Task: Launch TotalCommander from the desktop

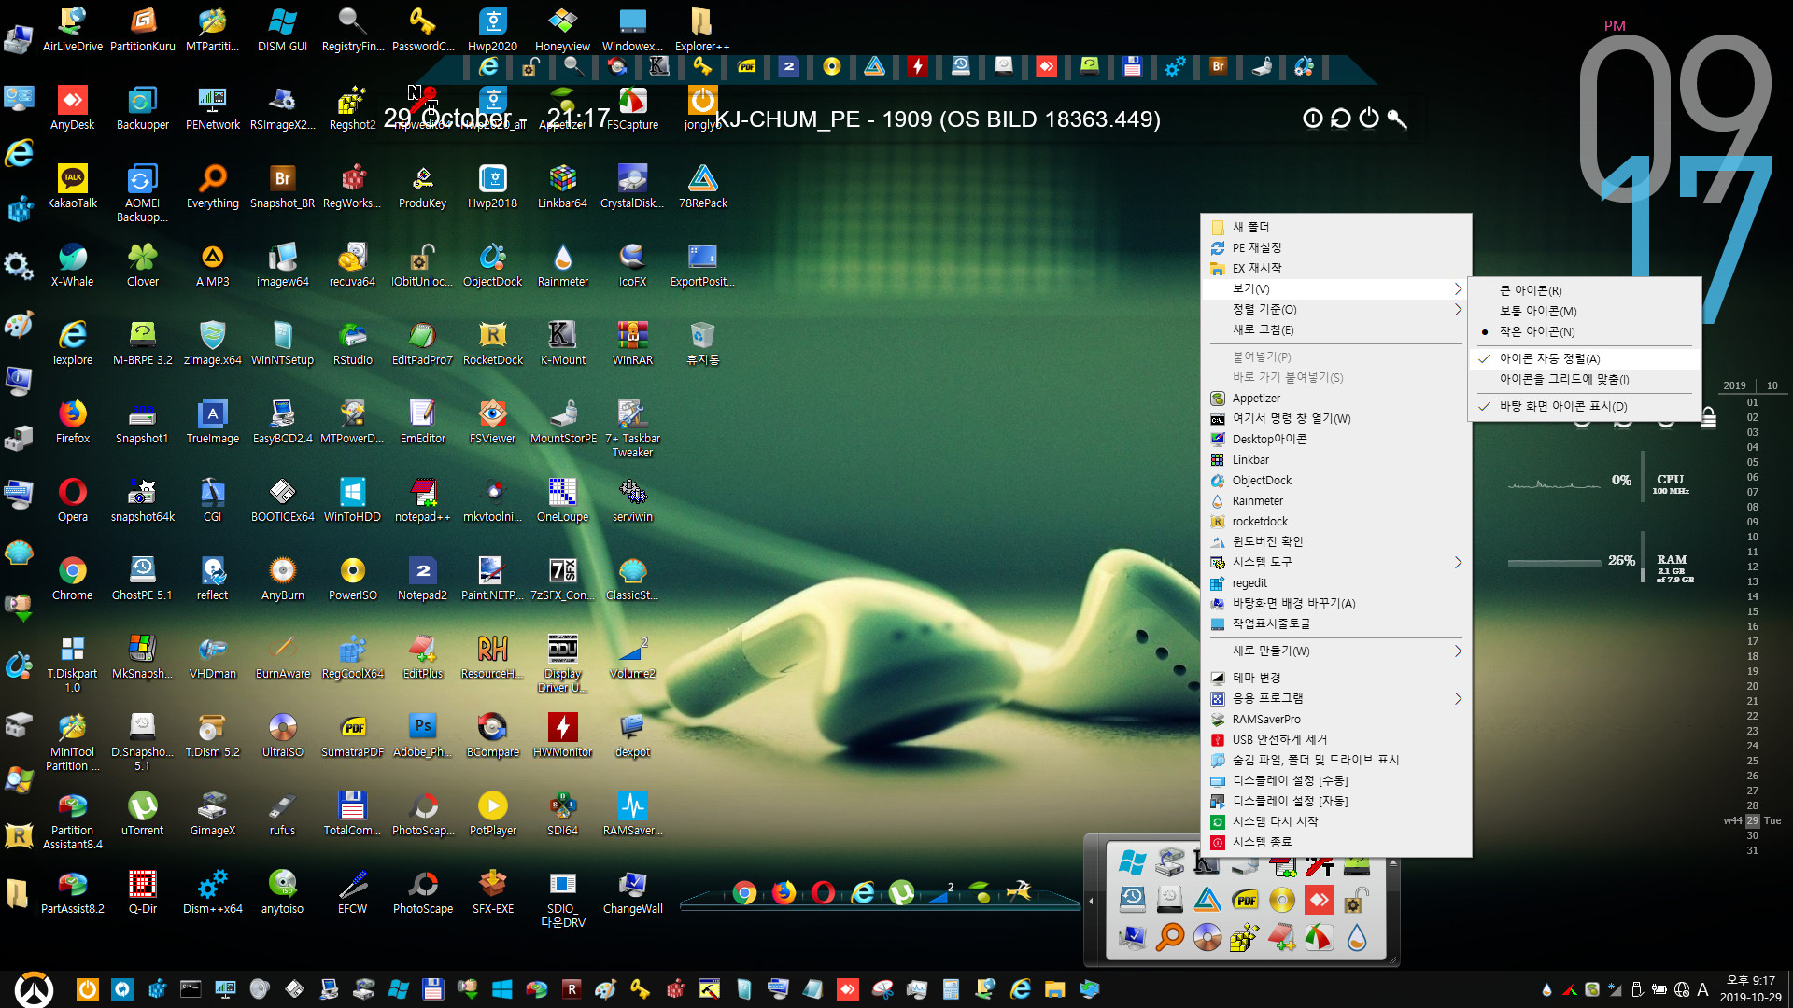Action: [x=352, y=813]
